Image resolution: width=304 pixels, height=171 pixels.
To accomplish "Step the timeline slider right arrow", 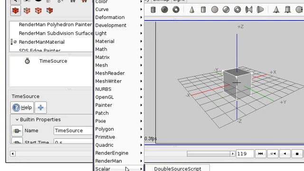I will pyautogui.click(x=233, y=154).
